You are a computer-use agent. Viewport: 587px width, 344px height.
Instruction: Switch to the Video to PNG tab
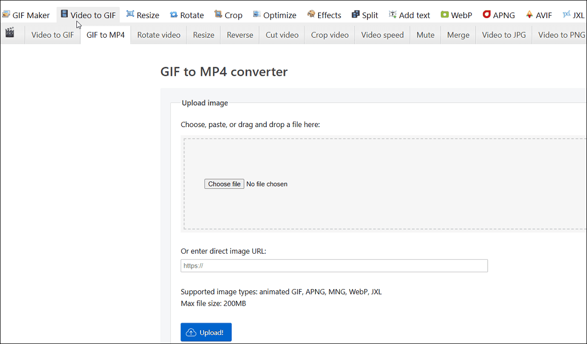(x=561, y=35)
